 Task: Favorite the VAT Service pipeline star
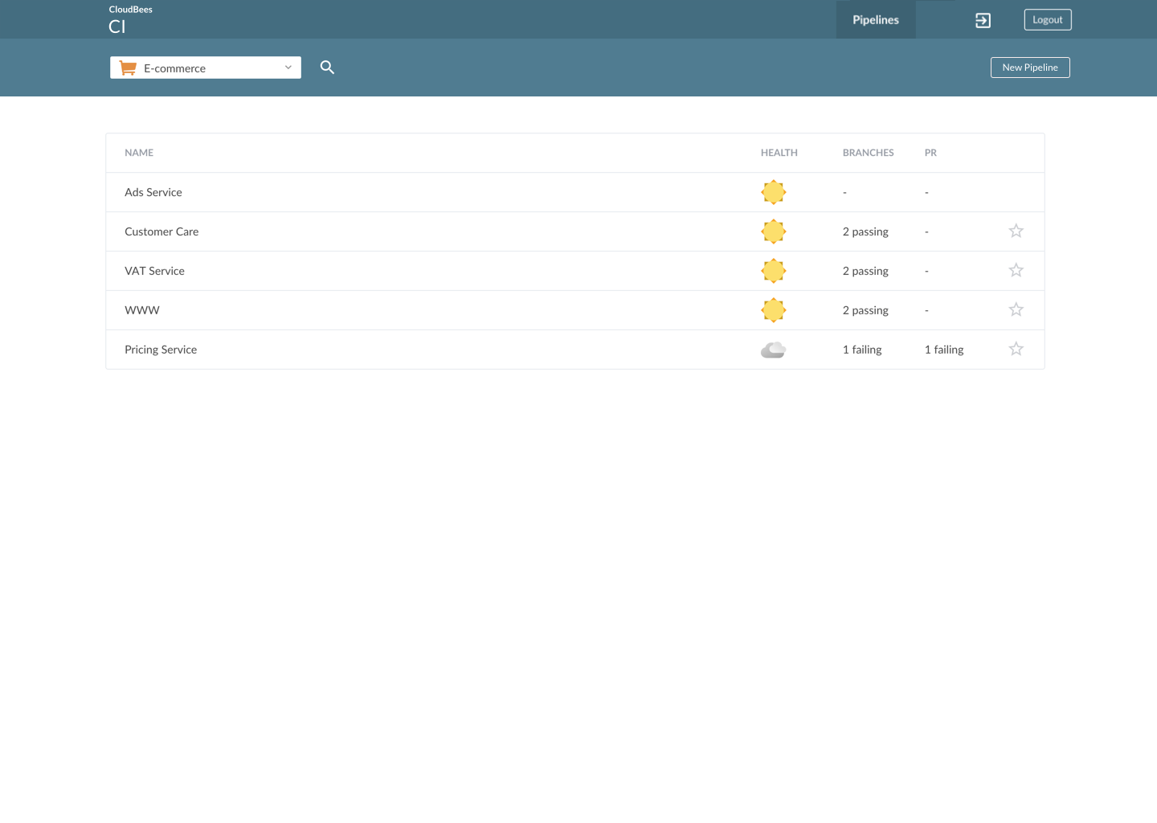pos(1016,270)
